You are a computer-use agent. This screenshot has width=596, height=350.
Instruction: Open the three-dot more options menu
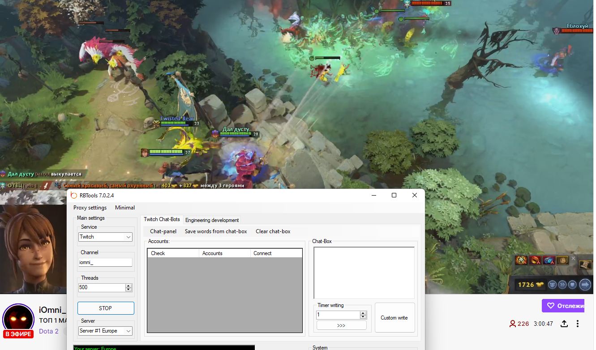pyautogui.click(x=578, y=324)
